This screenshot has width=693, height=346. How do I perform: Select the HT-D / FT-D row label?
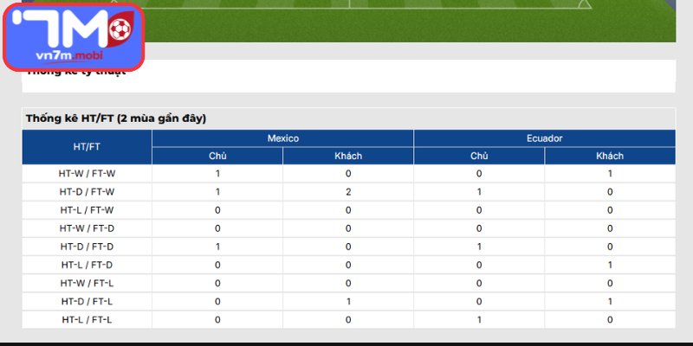(87, 247)
